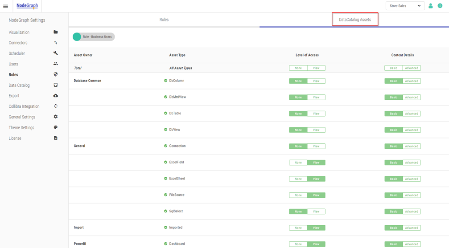Switch to the DataCatalog Assets tab
Image resolution: width=449 pixels, height=248 pixels.
[x=355, y=20]
